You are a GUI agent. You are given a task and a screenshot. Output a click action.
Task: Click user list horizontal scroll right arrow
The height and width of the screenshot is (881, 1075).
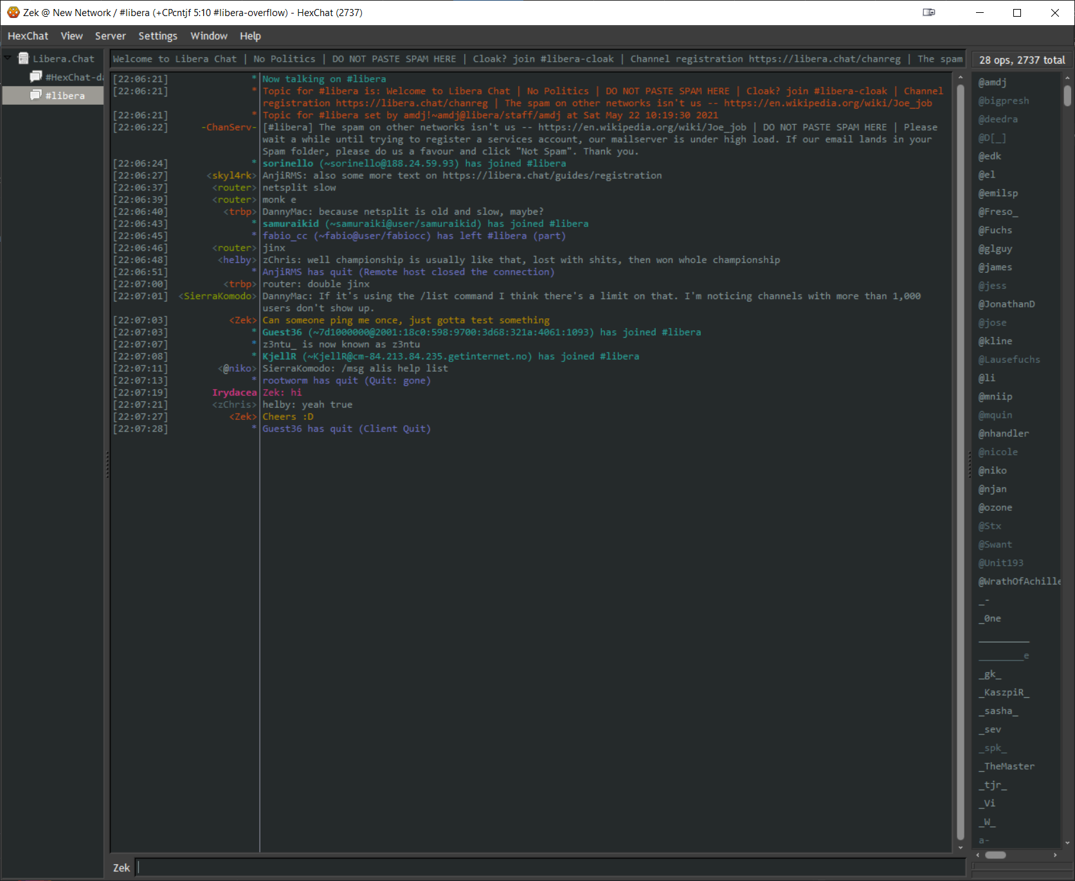pyautogui.click(x=1055, y=855)
